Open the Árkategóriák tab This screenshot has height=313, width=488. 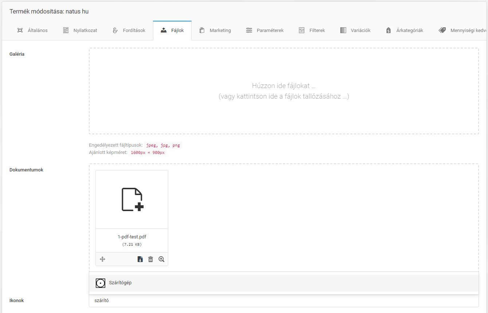pyautogui.click(x=404, y=31)
